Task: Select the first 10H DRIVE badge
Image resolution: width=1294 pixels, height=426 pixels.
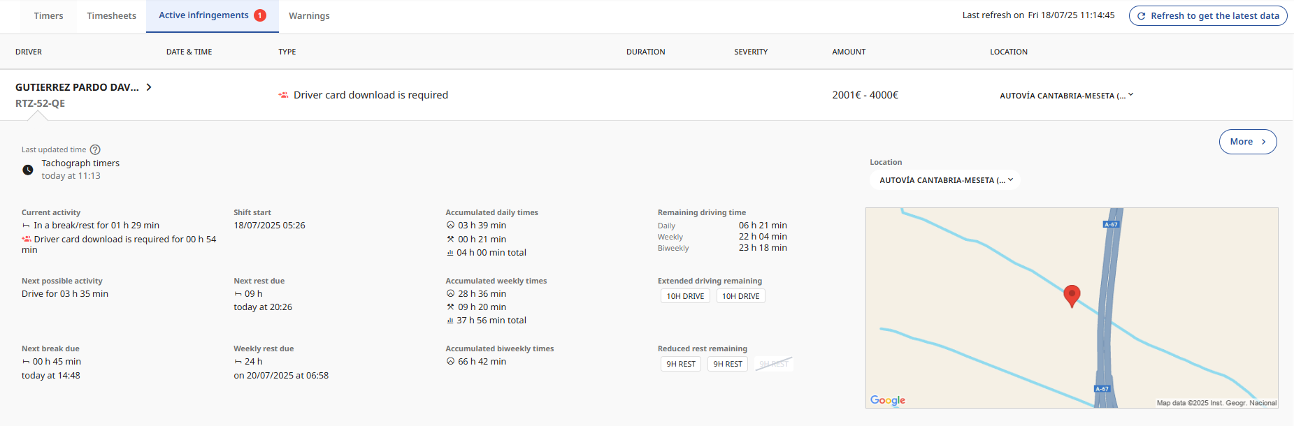Action: coord(685,296)
